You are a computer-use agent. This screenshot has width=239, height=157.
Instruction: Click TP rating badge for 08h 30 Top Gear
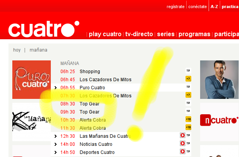[x=188, y=104]
